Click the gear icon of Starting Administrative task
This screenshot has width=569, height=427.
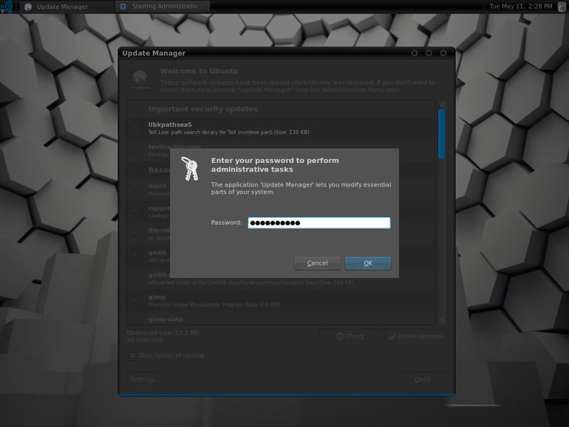pos(123,6)
